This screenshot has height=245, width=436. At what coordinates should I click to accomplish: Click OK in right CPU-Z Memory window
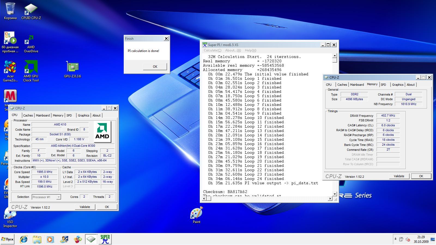(x=421, y=176)
